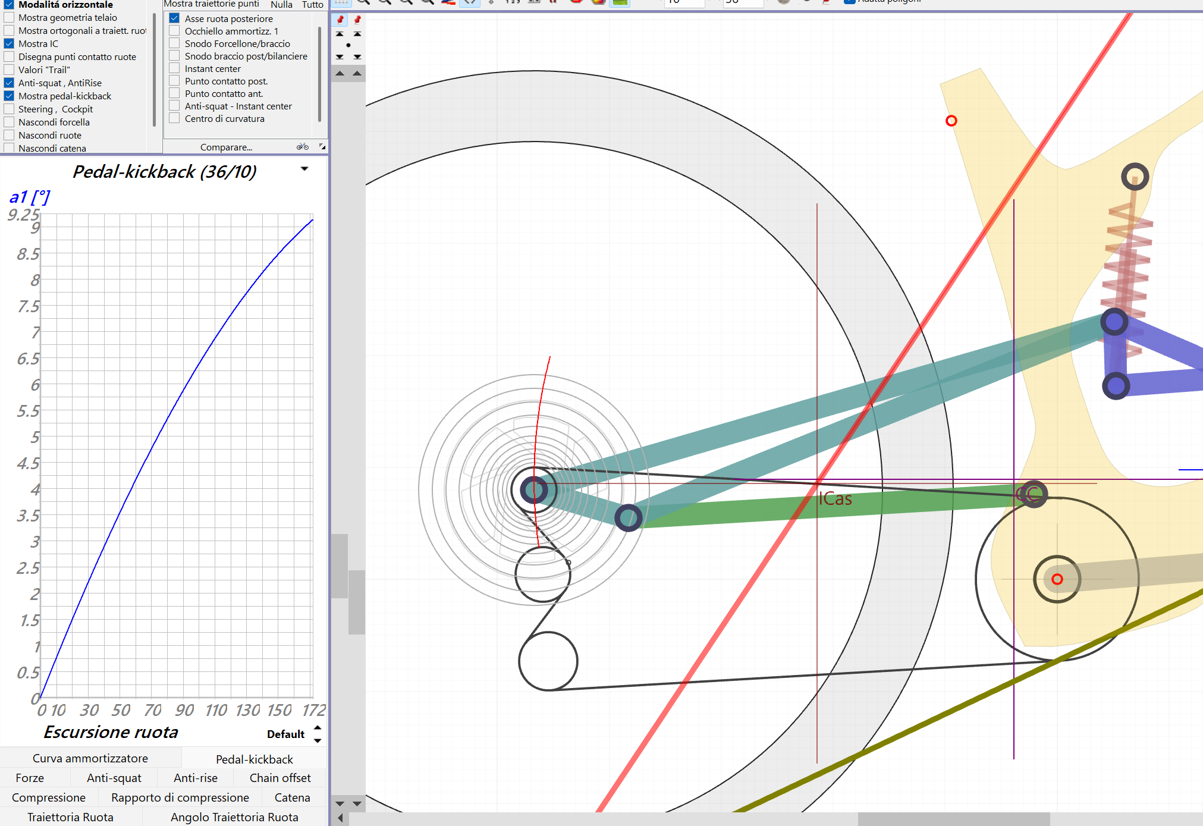The image size is (1203, 826).
Task: Click the right up-triangle on gray strip
Action: [x=357, y=73]
